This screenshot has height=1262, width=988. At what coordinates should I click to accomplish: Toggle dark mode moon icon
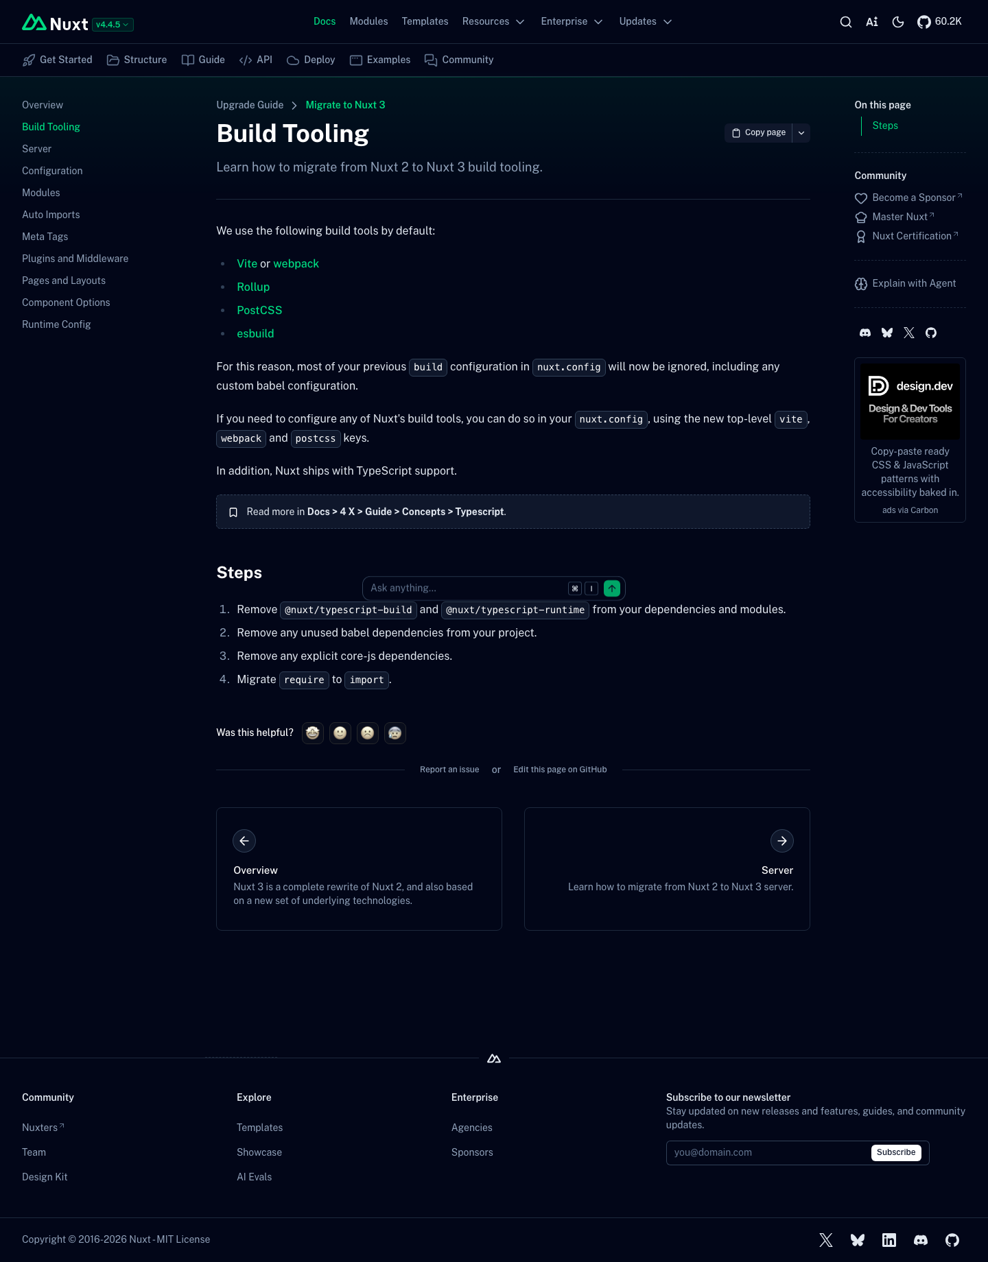(x=898, y=22)
